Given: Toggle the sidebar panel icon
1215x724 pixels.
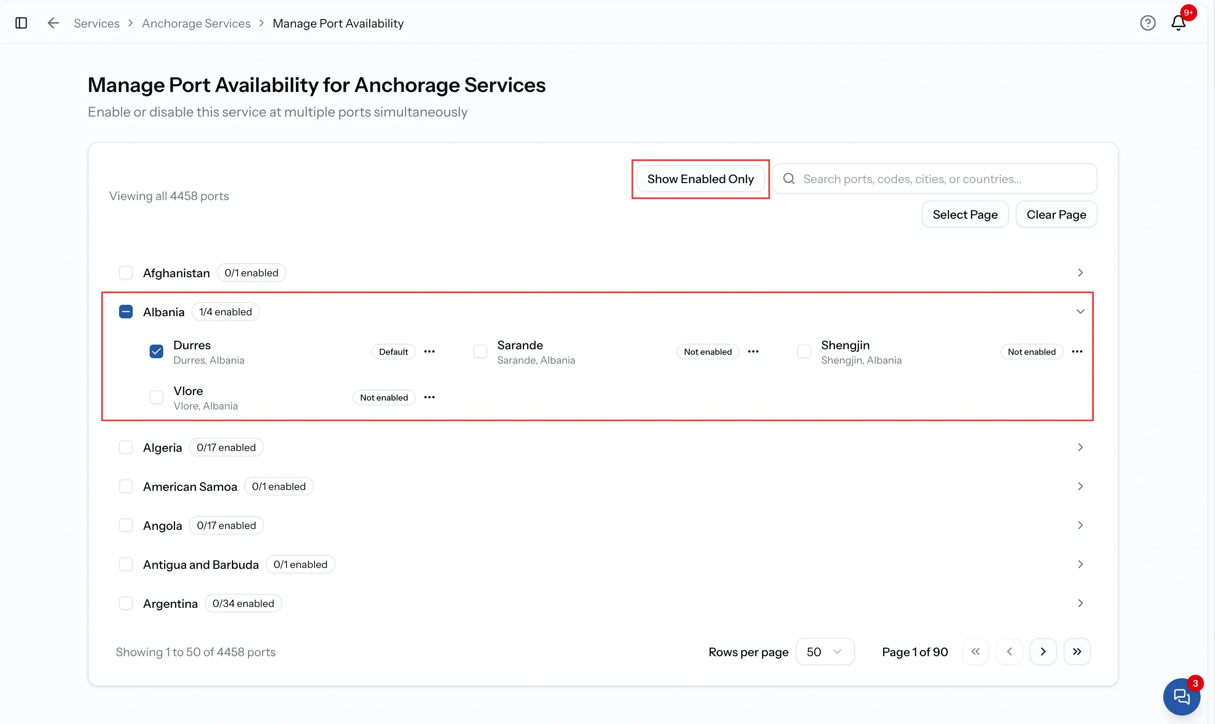Looking at the screenshot, I should point(21,23).
